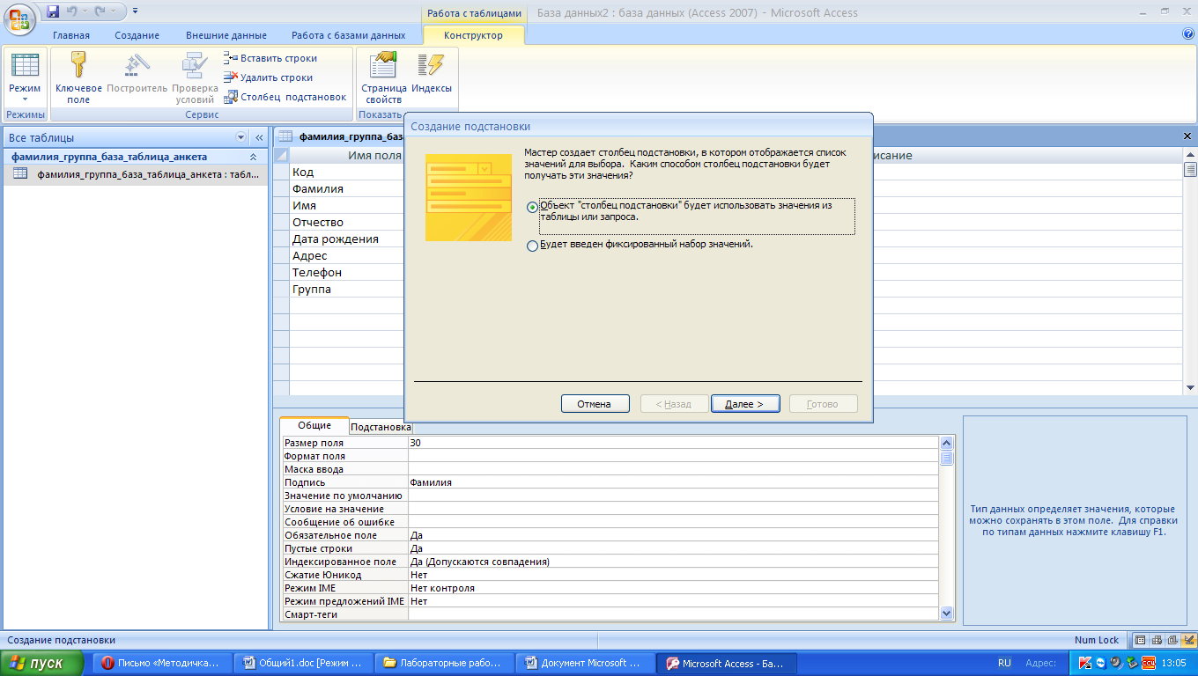Click the Undo arrow in quick access toolbar
Image resolution: width=1198 pixels, height=676 pixels.
click(73, 11)
